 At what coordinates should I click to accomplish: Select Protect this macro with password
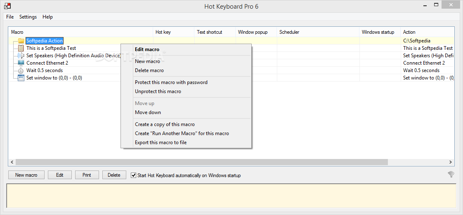tap(186, 82)
